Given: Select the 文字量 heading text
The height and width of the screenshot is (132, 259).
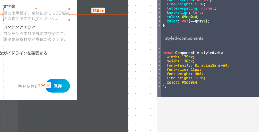Looking at the screenshot, I should point(9,7).
